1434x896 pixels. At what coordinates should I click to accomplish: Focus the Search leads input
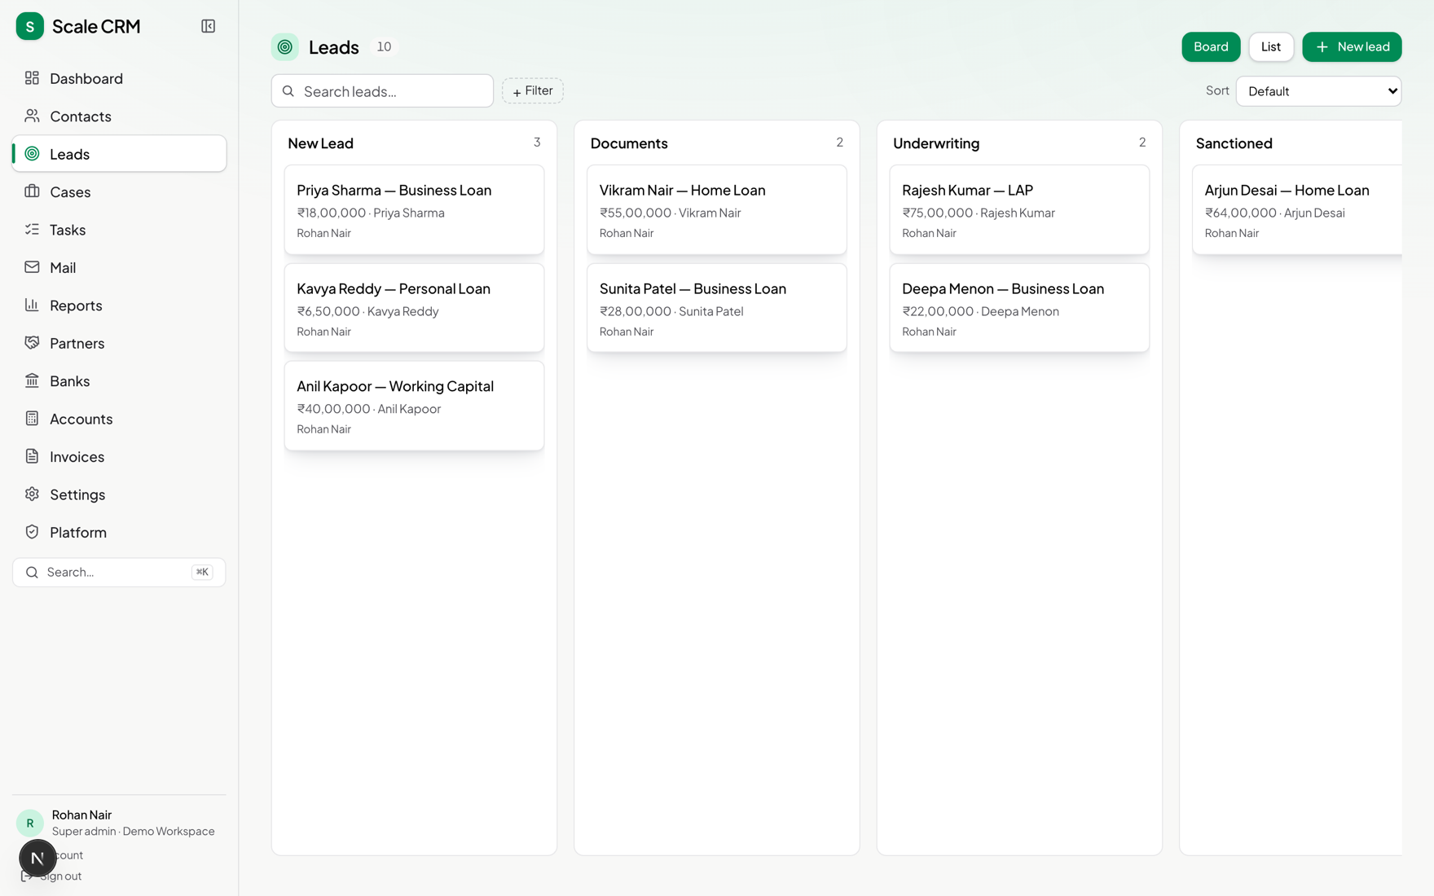pos(382,91)
